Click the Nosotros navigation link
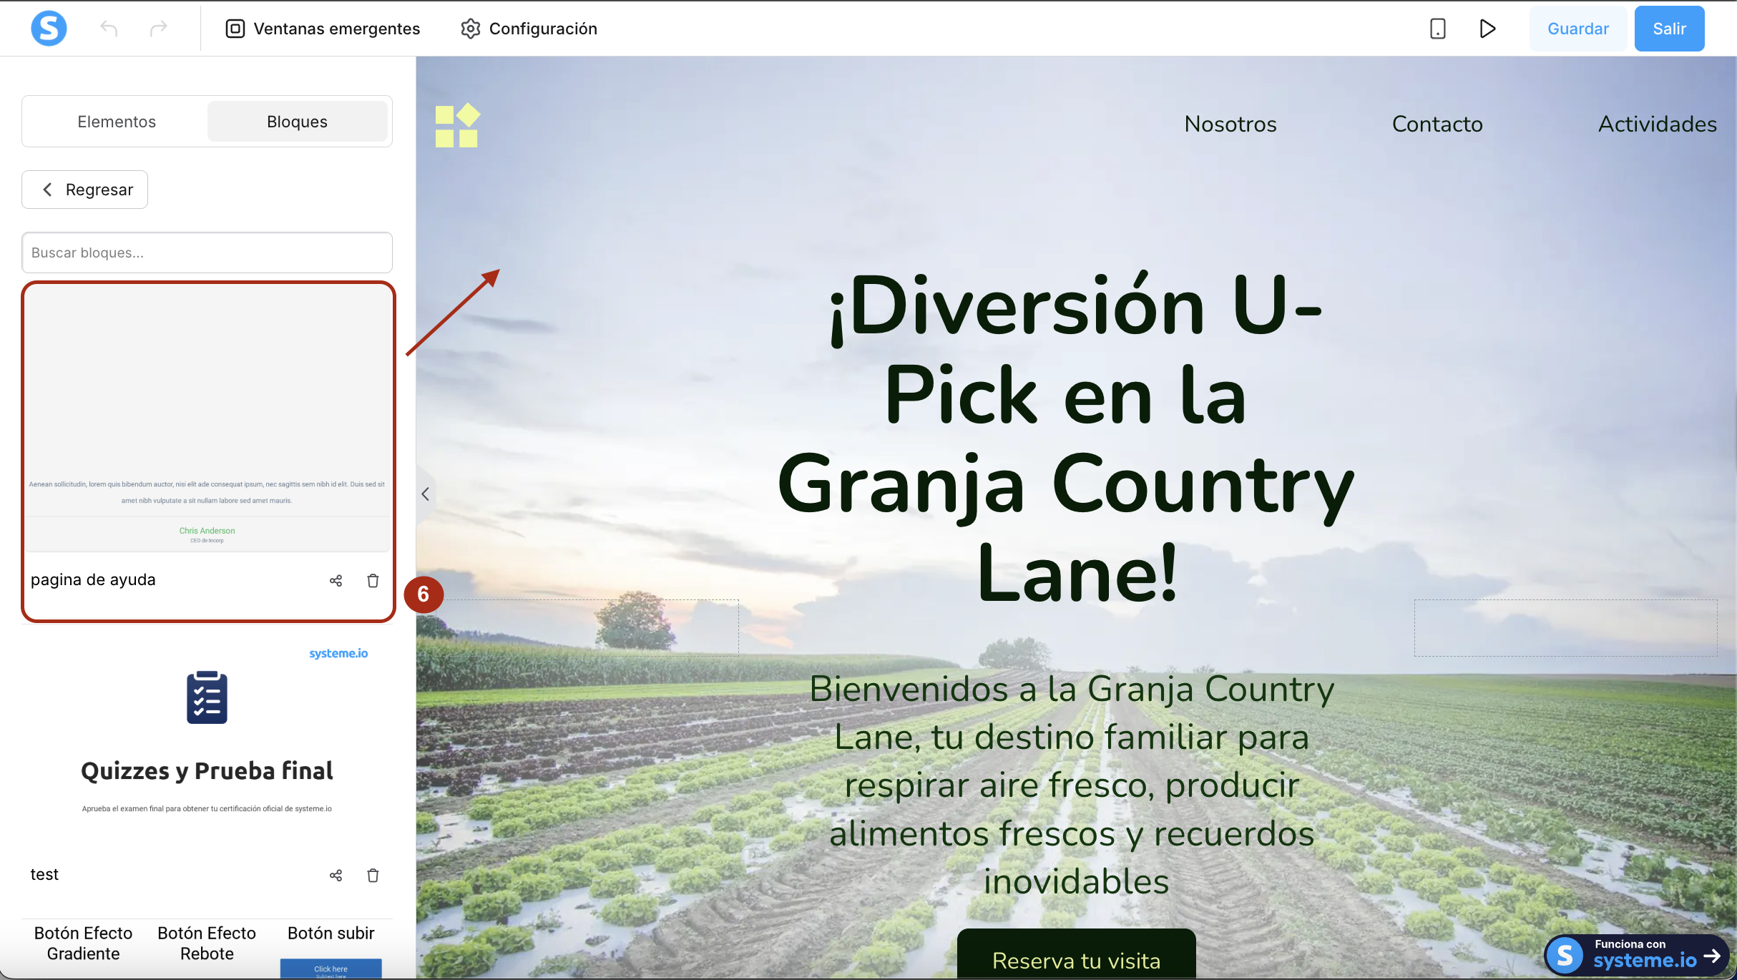The width and height of the screenshot is (1737, 980). tap(1230, 124)
